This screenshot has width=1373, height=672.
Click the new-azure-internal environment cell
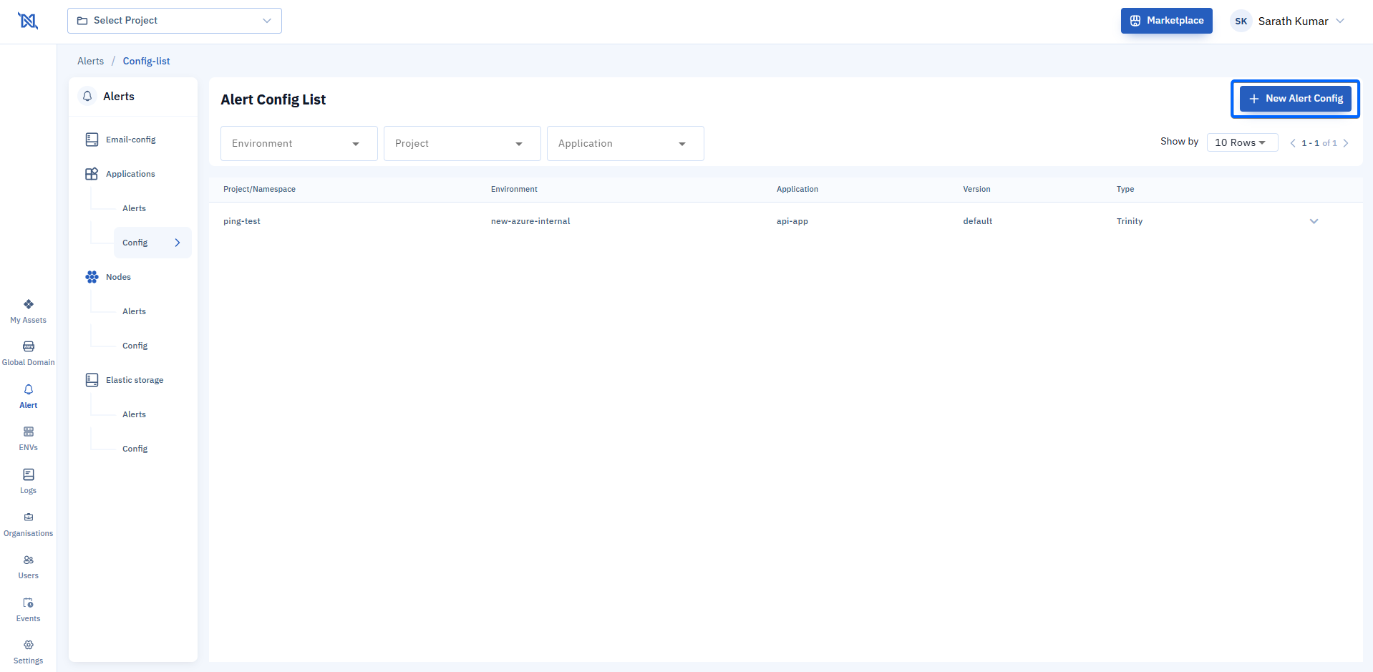tap(530, 221)
